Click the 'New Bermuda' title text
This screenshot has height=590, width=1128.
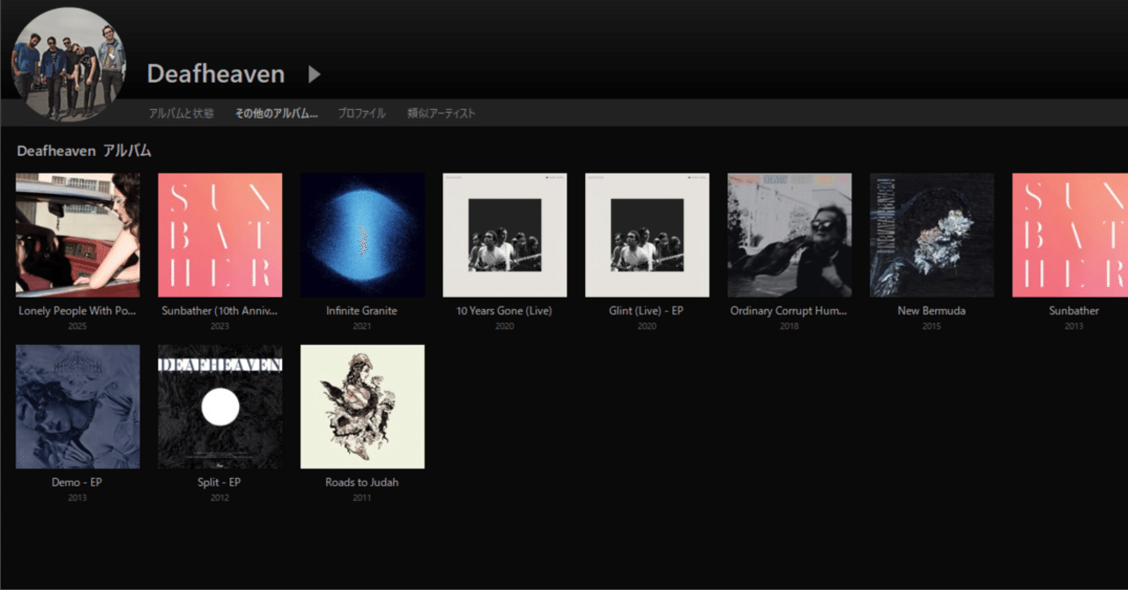(x=931, y=311)
